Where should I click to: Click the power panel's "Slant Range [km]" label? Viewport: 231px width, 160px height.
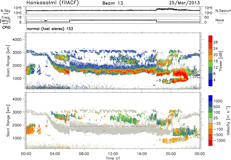(x=8, y=61)
